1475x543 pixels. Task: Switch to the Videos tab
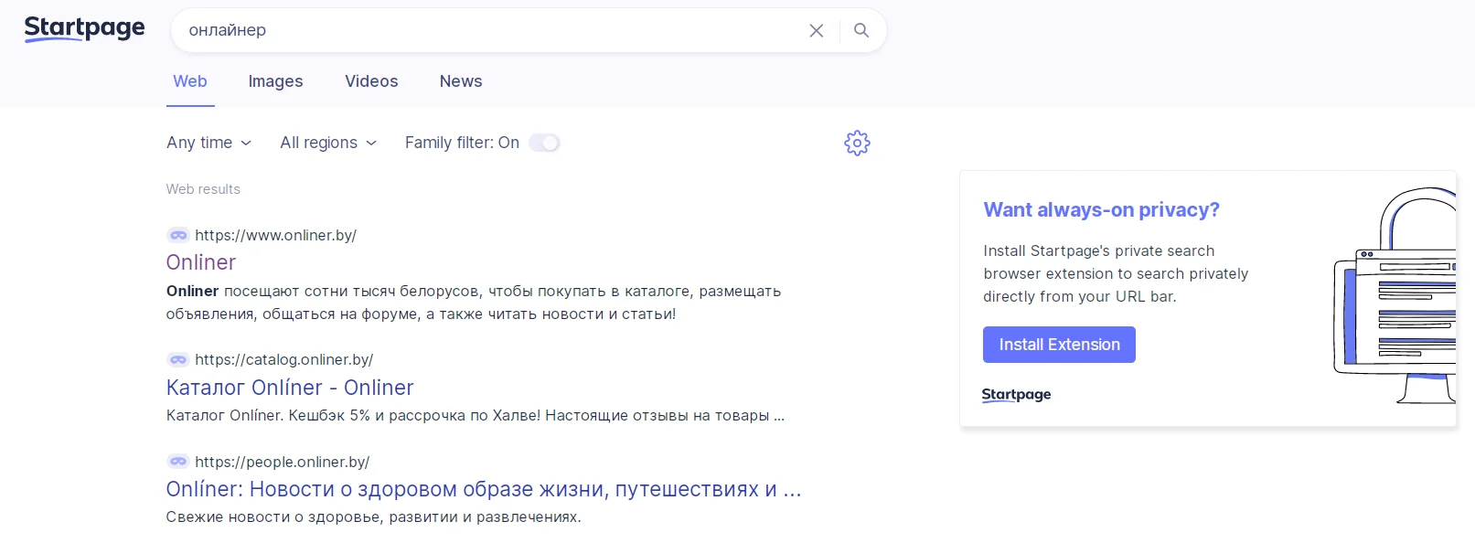pyautogui.click(x=371, y=81)
